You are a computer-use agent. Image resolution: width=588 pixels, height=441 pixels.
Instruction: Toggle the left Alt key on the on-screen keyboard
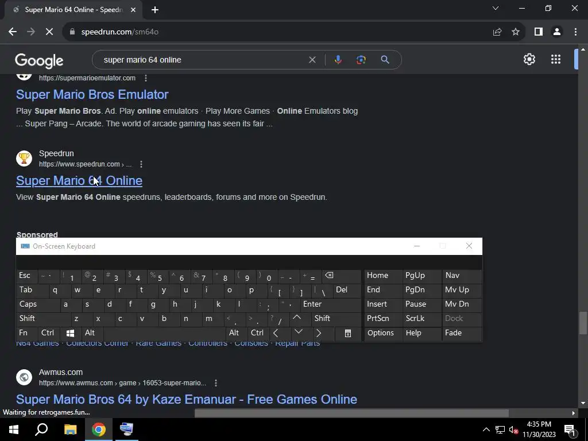click(x=92, y=333)
